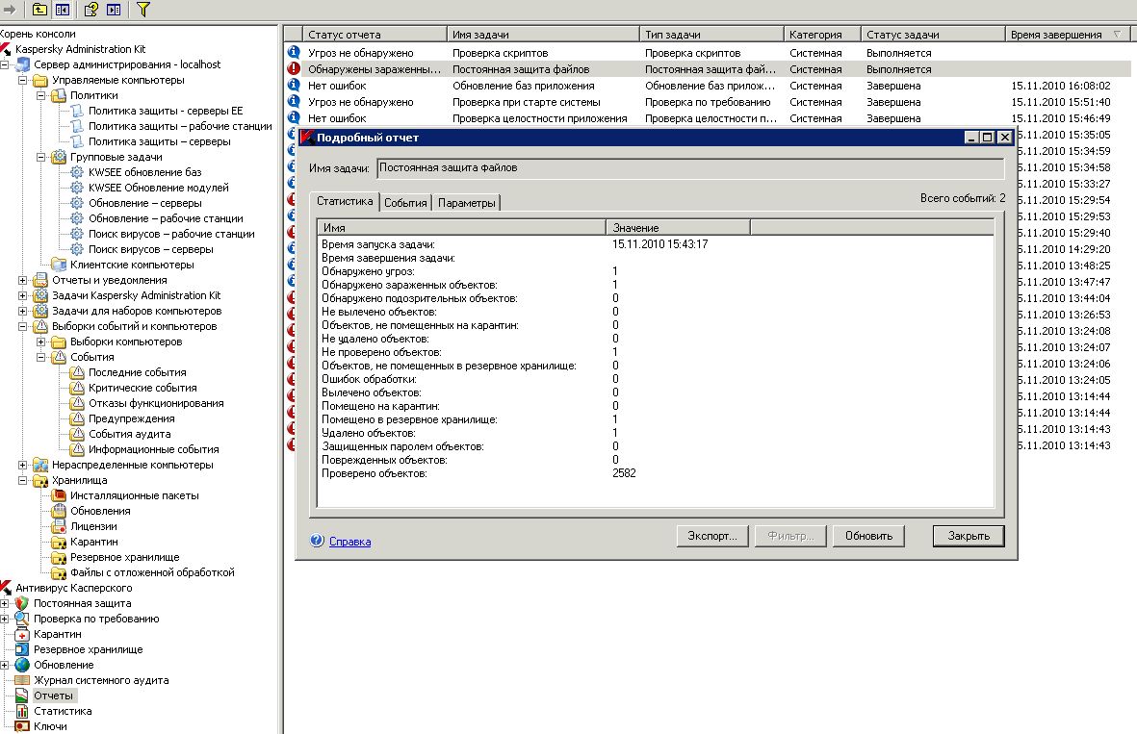Expand the Проверка по требованию node

tap(5, 619)
